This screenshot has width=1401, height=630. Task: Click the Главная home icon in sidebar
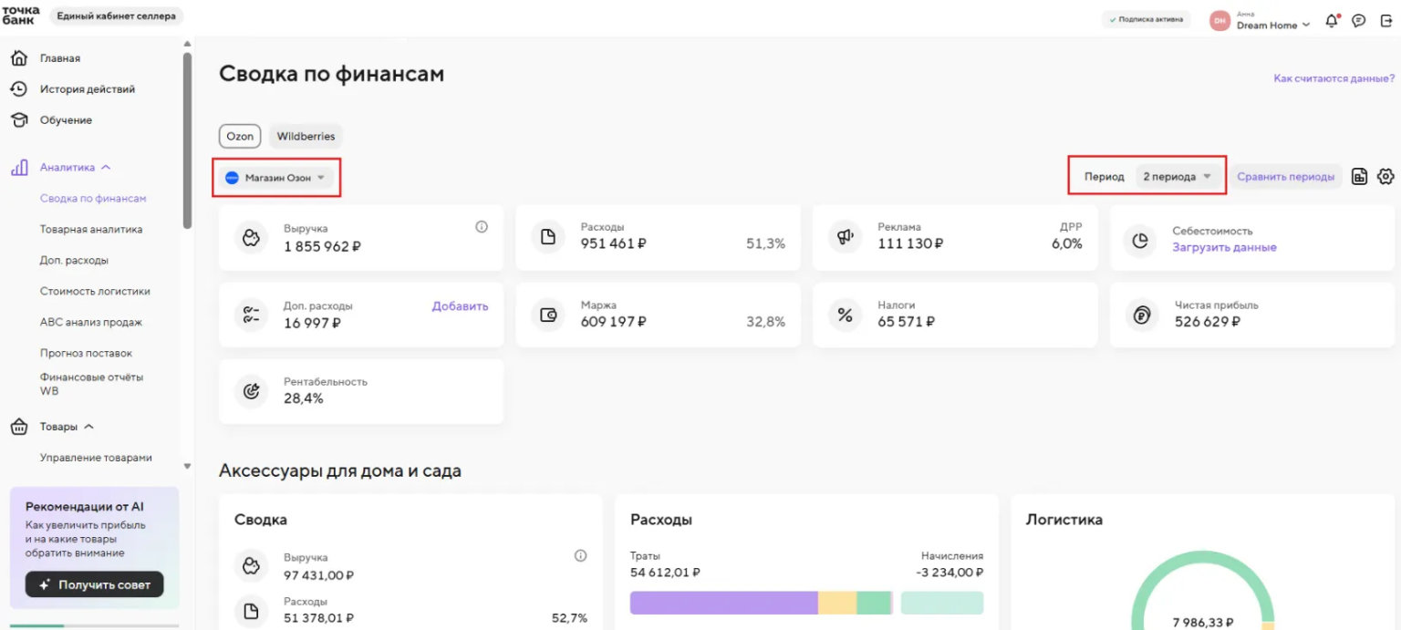tap(18, 58)
